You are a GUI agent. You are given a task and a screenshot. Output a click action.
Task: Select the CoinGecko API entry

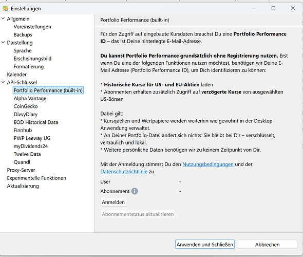click(26, 106)
